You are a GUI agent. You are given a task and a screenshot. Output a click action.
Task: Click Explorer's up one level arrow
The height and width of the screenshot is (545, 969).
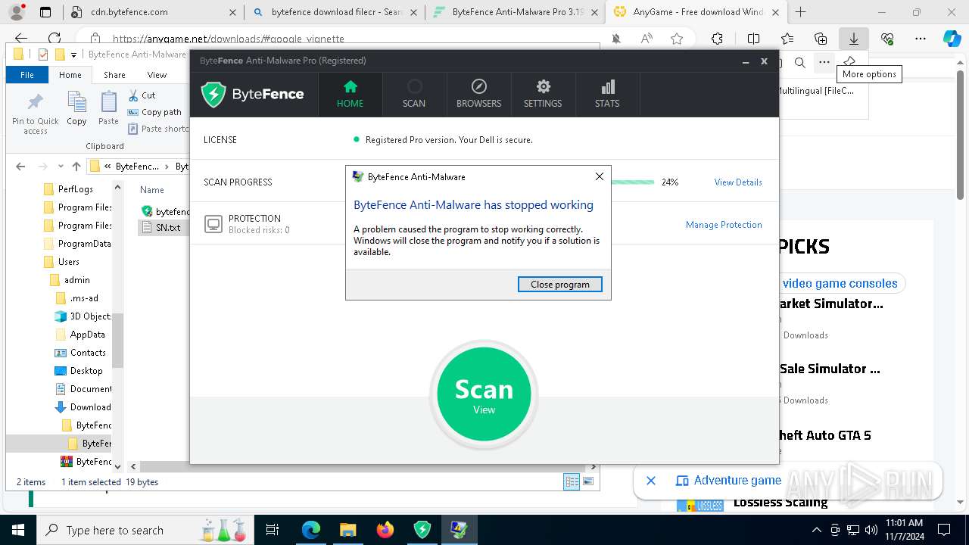coord(76,167)
